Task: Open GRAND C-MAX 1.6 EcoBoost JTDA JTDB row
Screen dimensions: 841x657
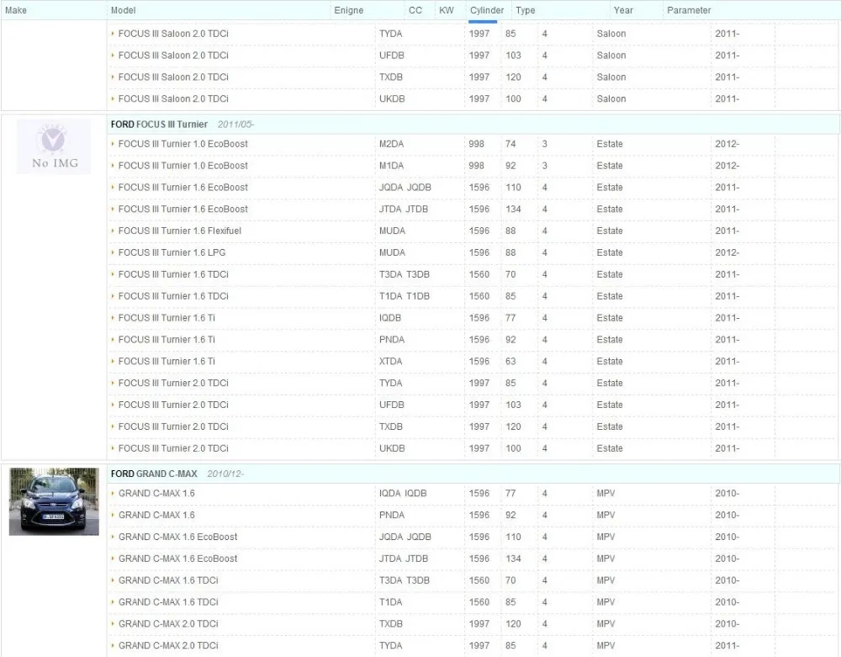Action: pyautogui.click(x=473, y=559)
